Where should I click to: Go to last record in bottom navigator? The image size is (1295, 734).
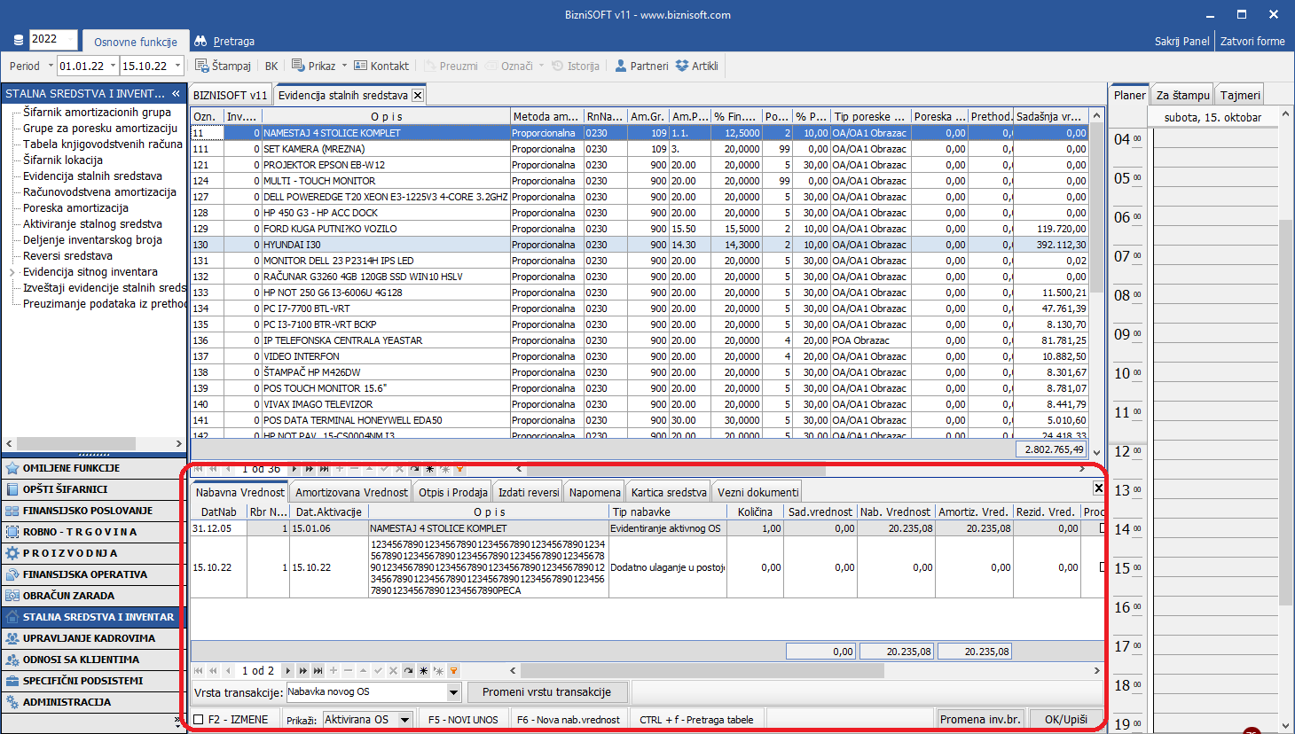tap(318, 671)
